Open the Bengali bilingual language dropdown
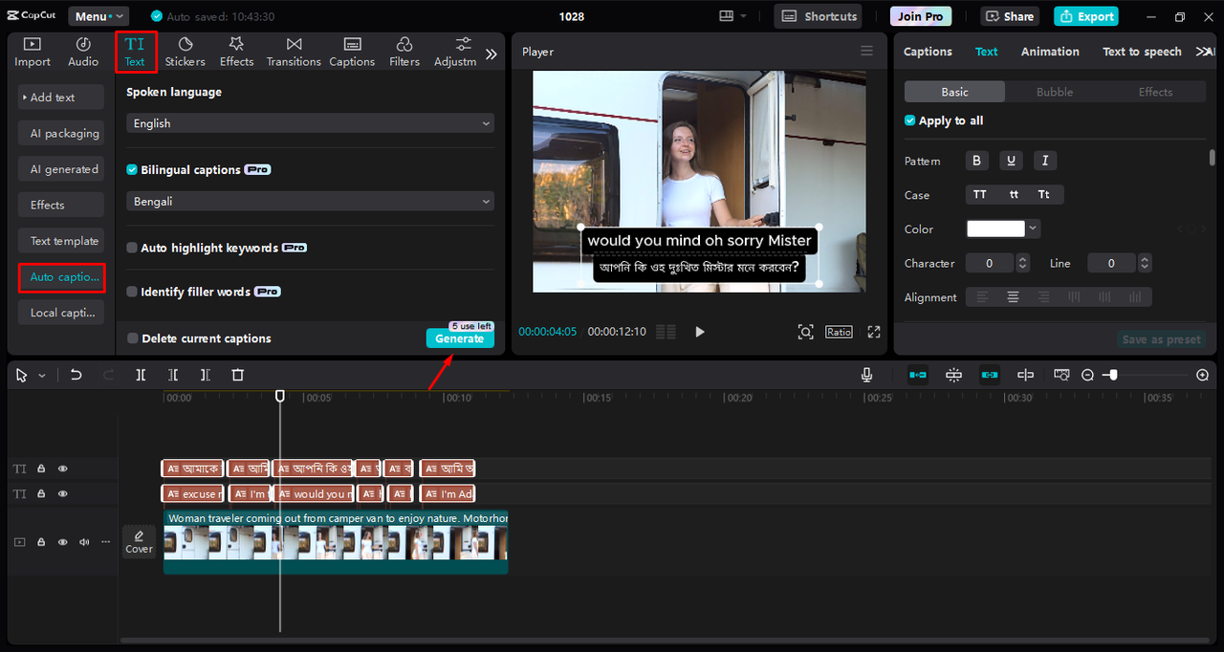This screenshot has width=1224, height=652. (311, 202)
